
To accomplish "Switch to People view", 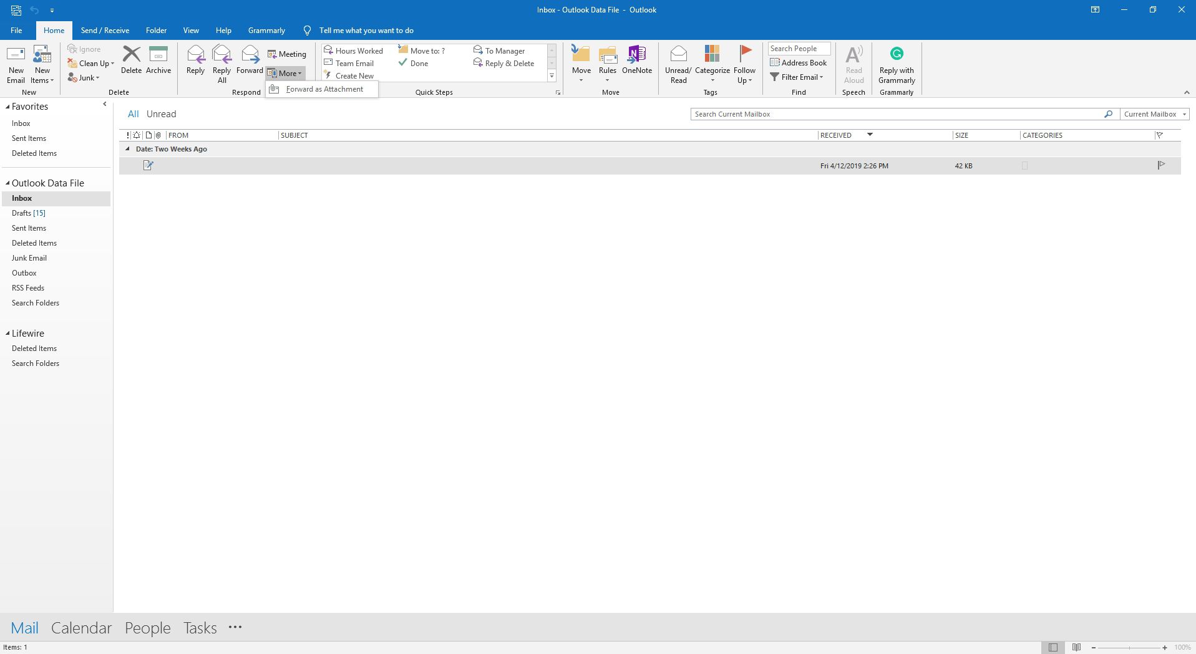I will click(148, 628).
